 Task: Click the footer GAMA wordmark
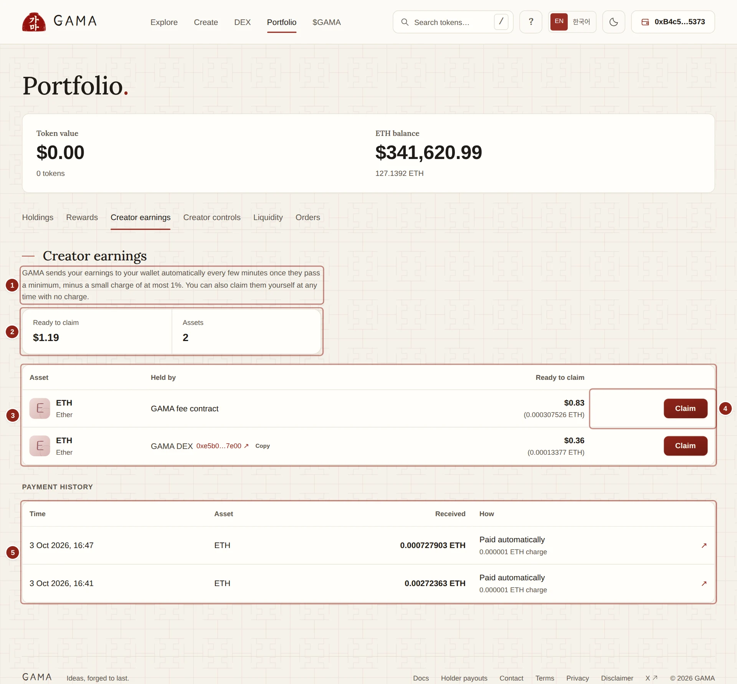pos(37,677)
